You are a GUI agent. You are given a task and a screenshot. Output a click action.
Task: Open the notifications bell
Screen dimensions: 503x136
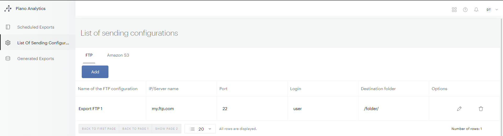coord(476,10)
